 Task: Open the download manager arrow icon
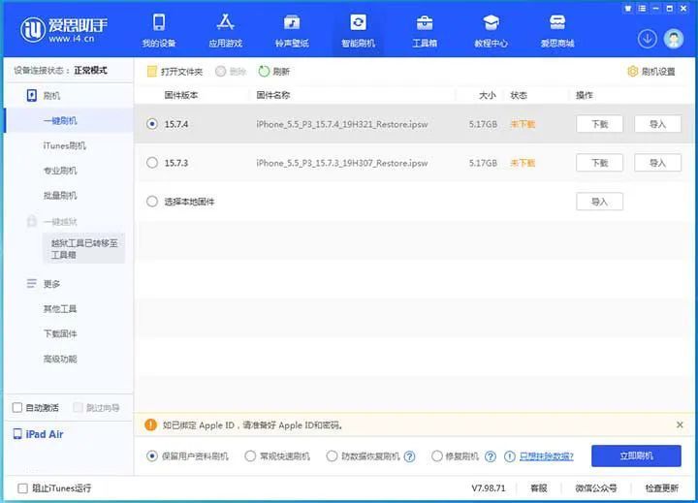(x=648, y=39)
